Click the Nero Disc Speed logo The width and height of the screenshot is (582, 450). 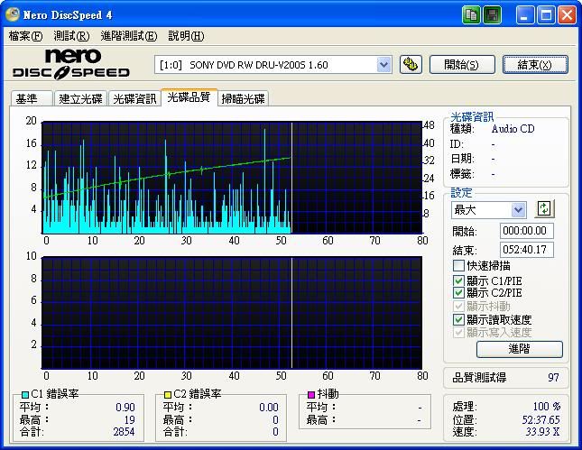[x=71, y=64]
